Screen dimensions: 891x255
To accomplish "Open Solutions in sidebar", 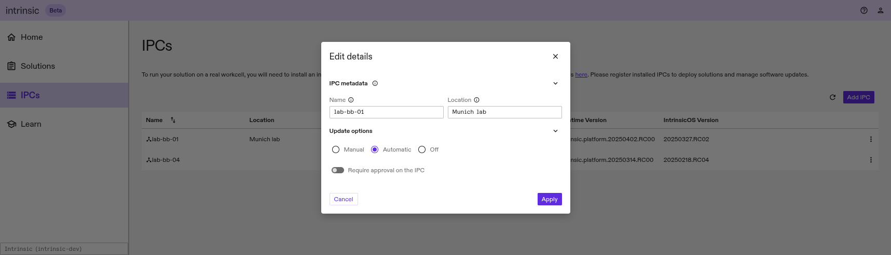I will click(x=64, y=66).
